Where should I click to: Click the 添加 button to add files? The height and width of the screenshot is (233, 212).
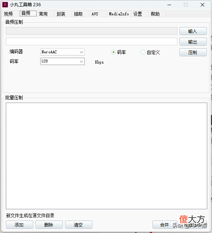pos(19,225)
